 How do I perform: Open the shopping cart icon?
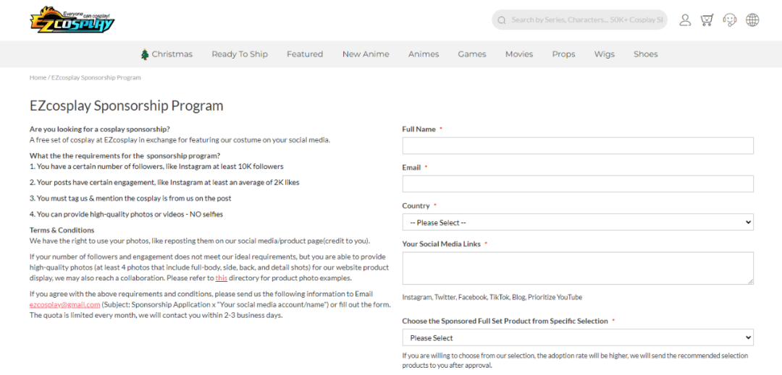(x=707, y=20)
